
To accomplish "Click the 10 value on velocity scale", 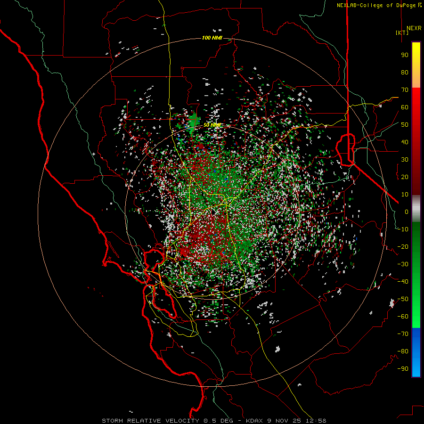I will click(x=405, y=195).
